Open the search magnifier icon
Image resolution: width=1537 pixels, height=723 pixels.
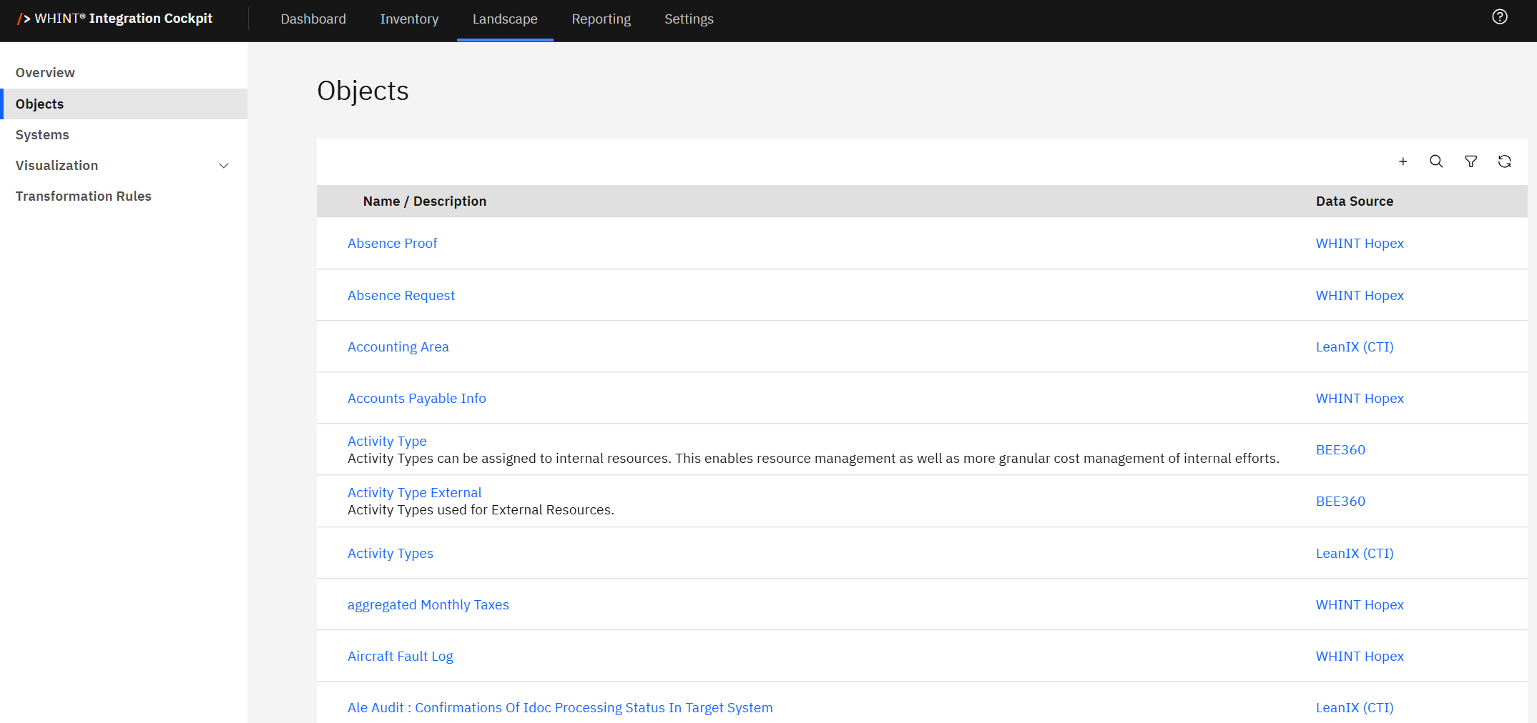1435,161
